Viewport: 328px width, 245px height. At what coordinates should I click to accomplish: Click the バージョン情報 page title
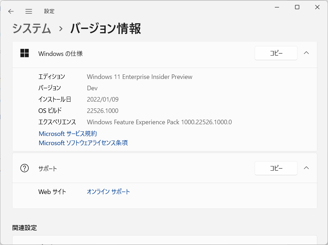click(106, 29)
